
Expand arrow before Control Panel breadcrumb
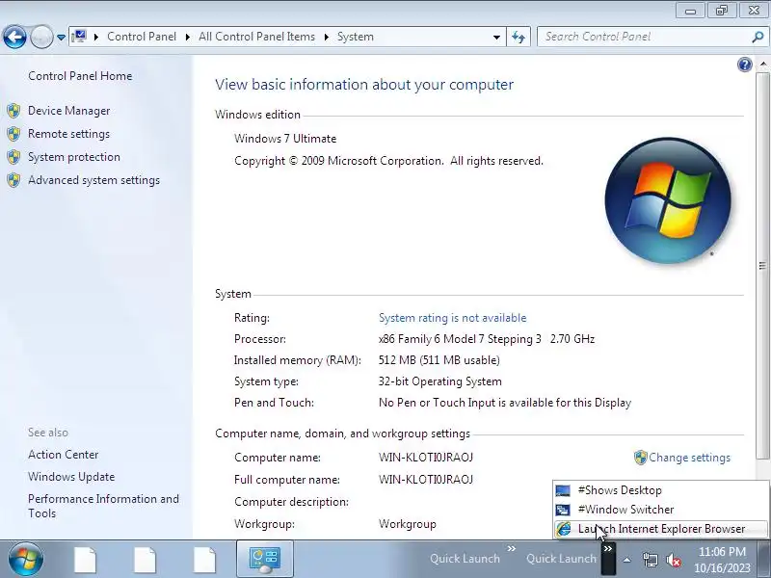point(96,37)
